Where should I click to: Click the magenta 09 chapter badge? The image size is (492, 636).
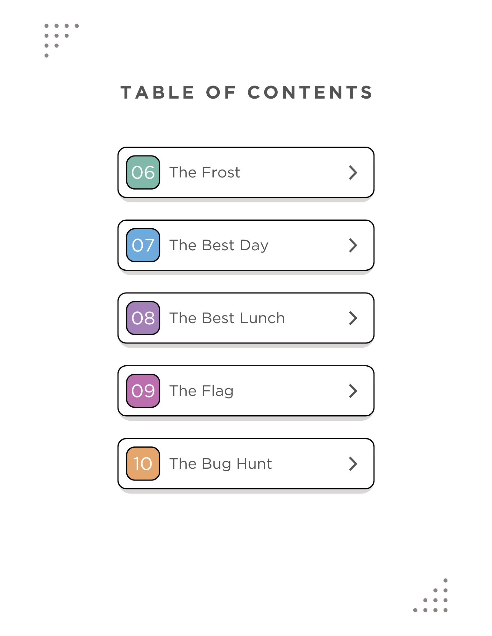pyautogui.click(x=143, y=391)
